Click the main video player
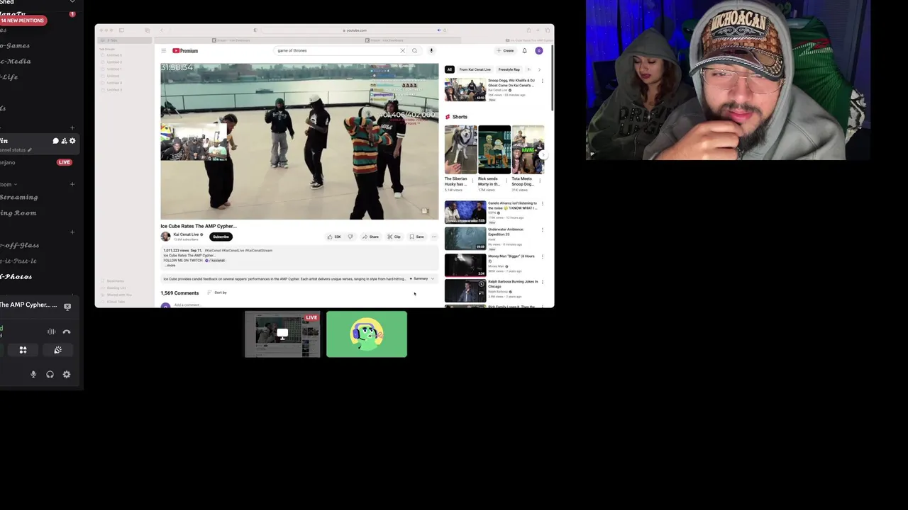 click(x=299, y=142)
